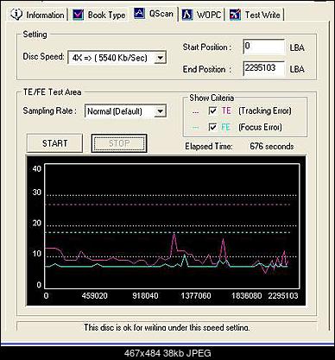
Task: Click the disabled STOP button
Action: click(x=119, y=143)
